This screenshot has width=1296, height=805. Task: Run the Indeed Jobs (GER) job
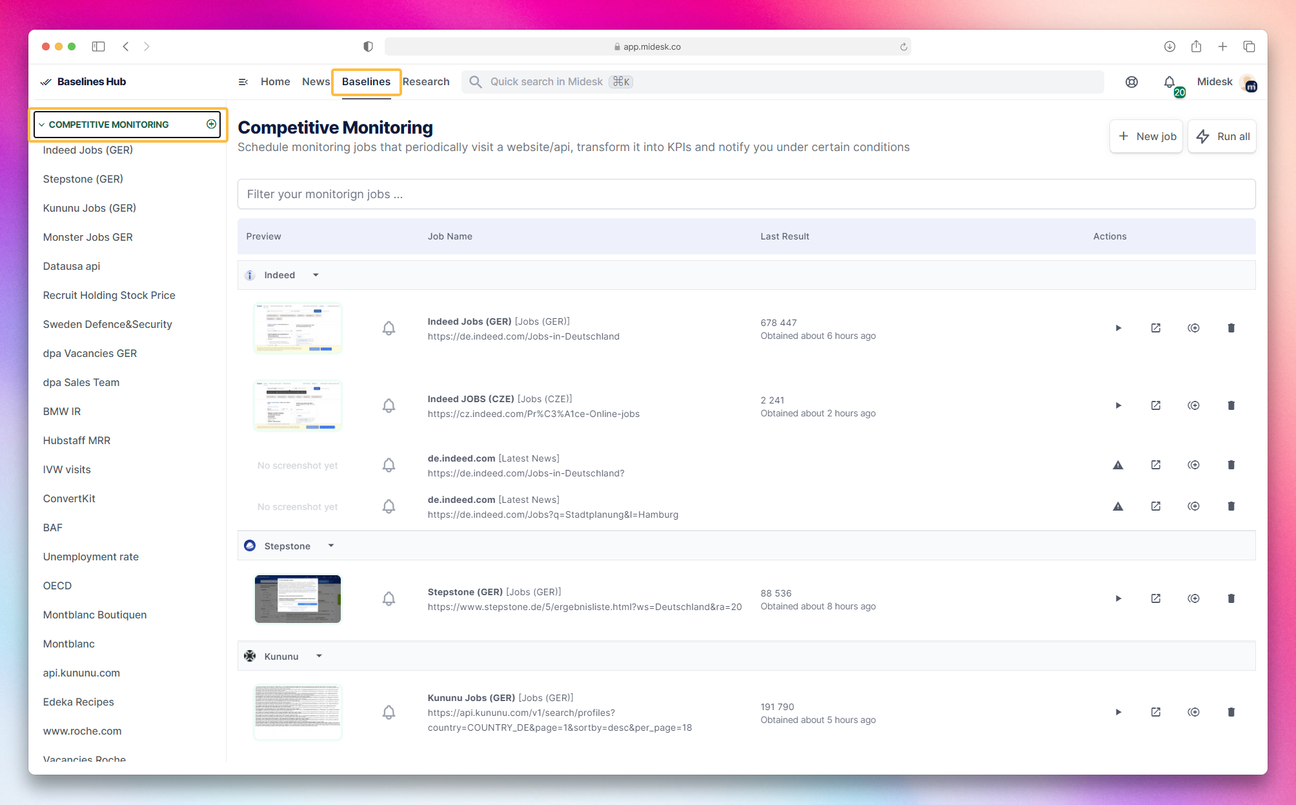pyautogui.click(x=1119, y=328)
